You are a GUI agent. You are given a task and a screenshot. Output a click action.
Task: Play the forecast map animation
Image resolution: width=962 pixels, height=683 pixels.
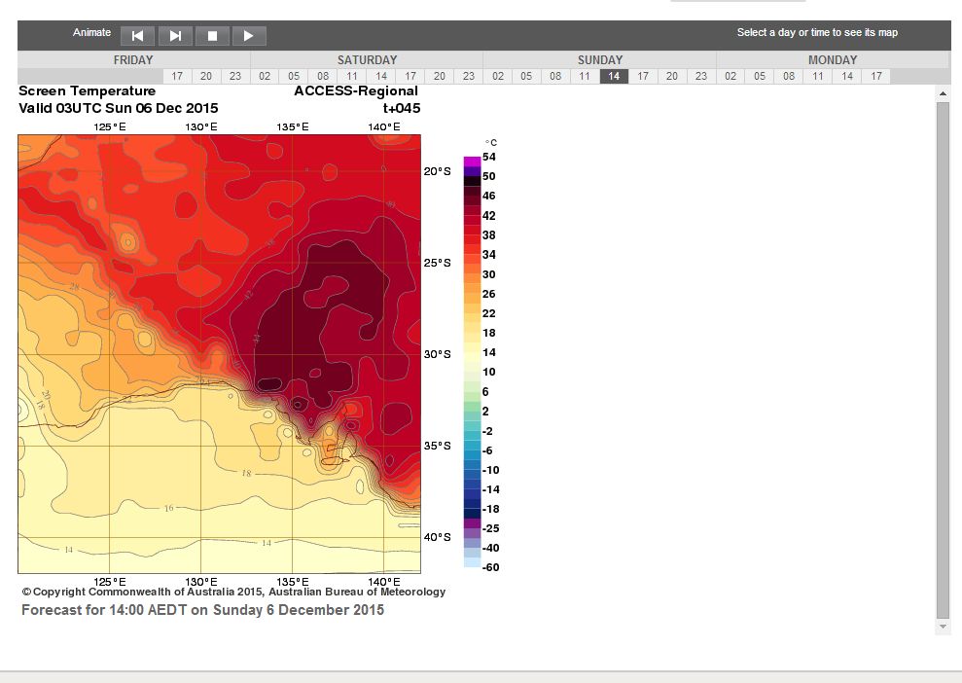[249, 36]
